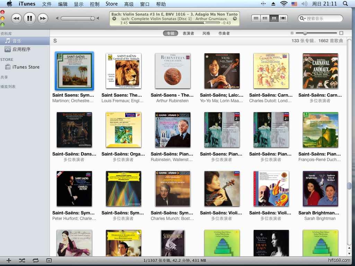Switch to album list view
The height and width of the screenshot is (266, 355).
tap(265, 18)
